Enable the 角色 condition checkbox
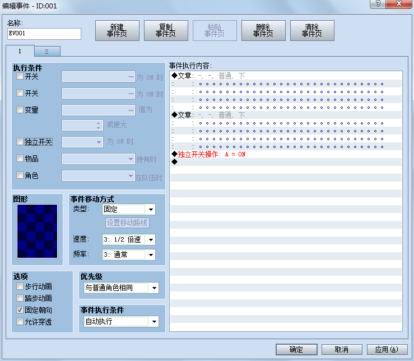414x361 pixels. [x=20, y=175]
